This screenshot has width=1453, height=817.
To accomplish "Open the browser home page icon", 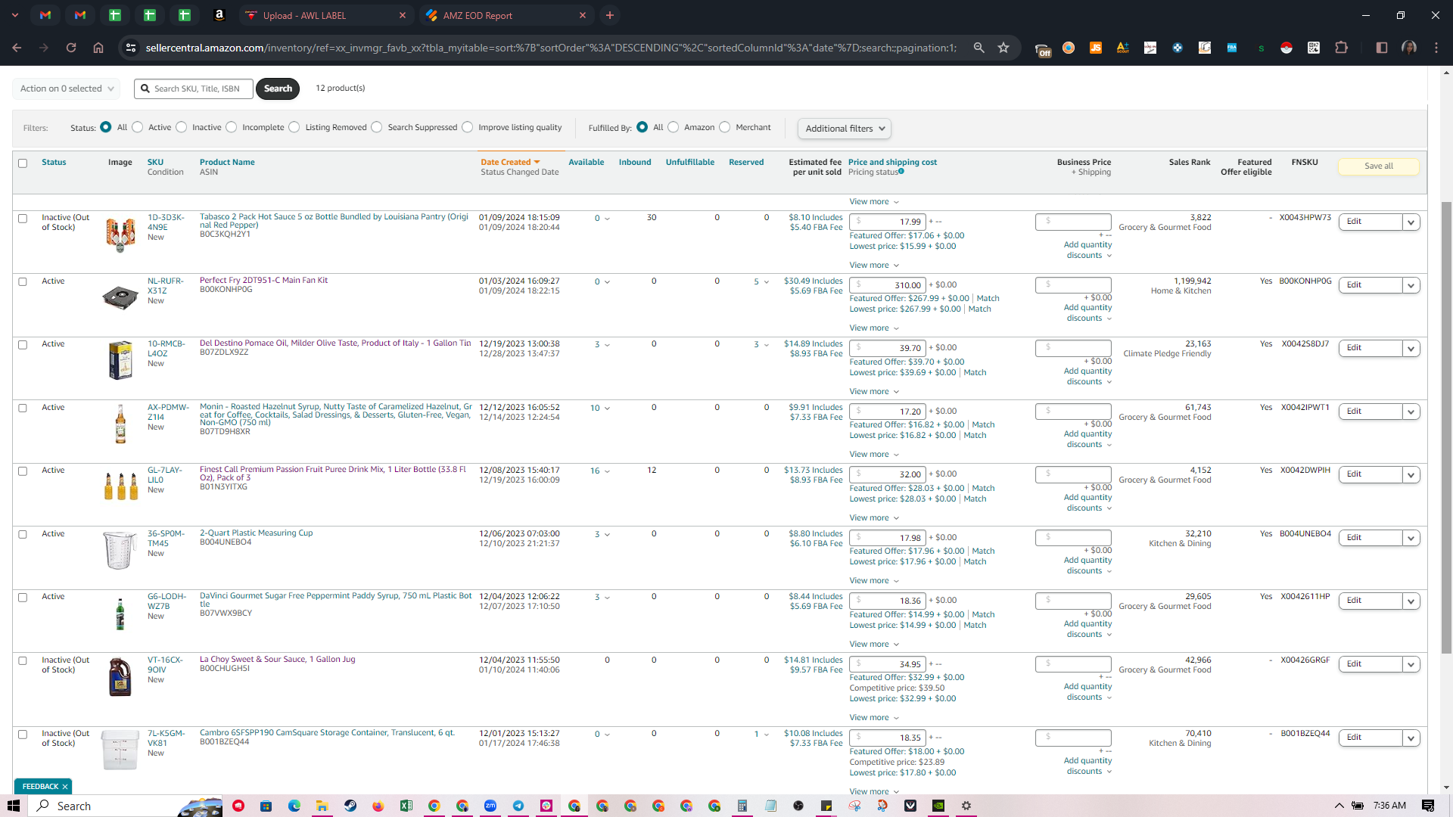I will click(x=98, y=48).
